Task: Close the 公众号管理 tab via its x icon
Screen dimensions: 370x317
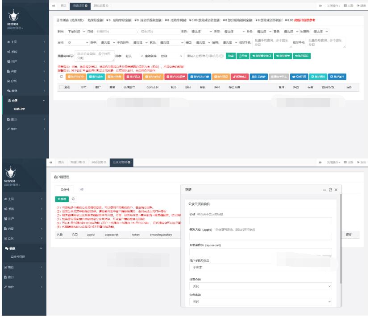Action: click(129, 163)
